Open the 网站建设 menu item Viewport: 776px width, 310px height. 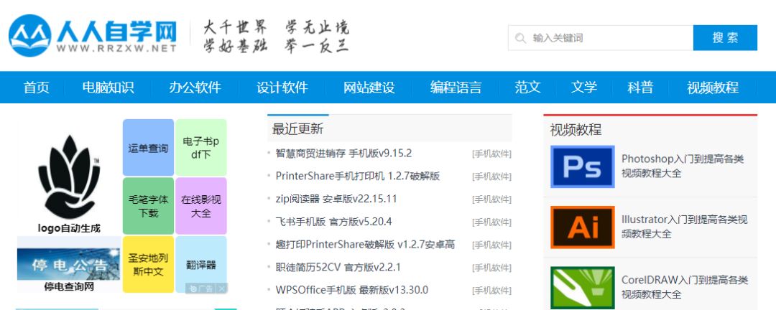tap(369, 88)
